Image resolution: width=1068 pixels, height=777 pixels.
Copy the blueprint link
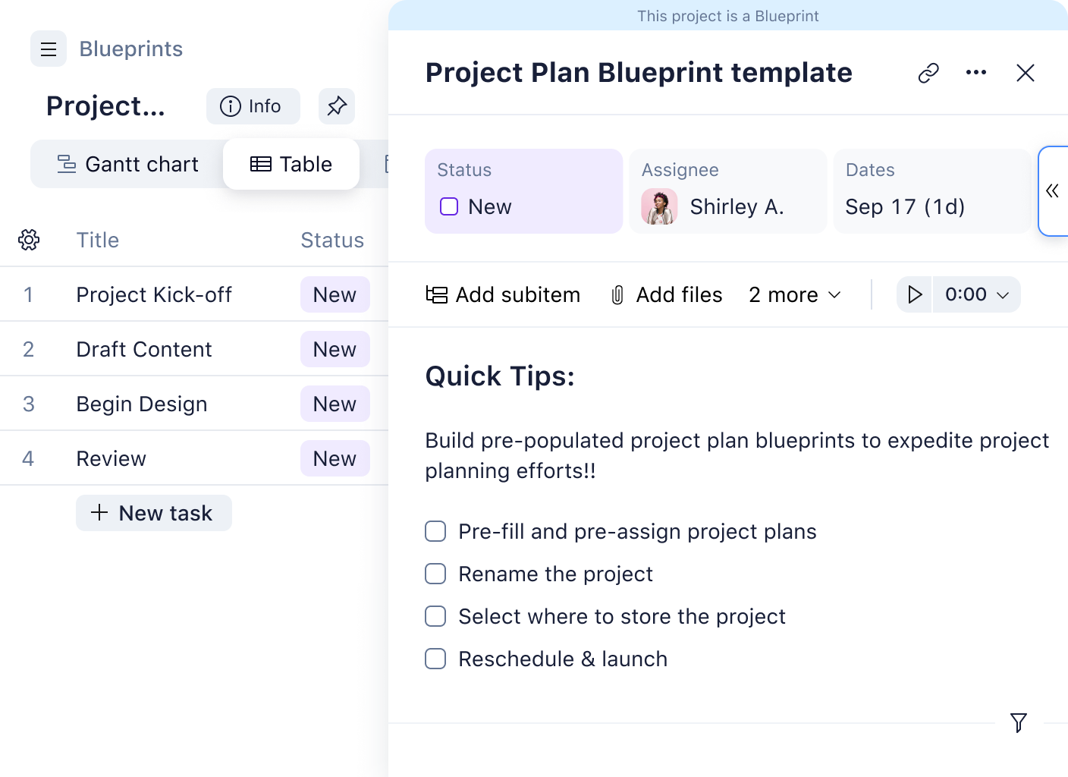[928, 73]
